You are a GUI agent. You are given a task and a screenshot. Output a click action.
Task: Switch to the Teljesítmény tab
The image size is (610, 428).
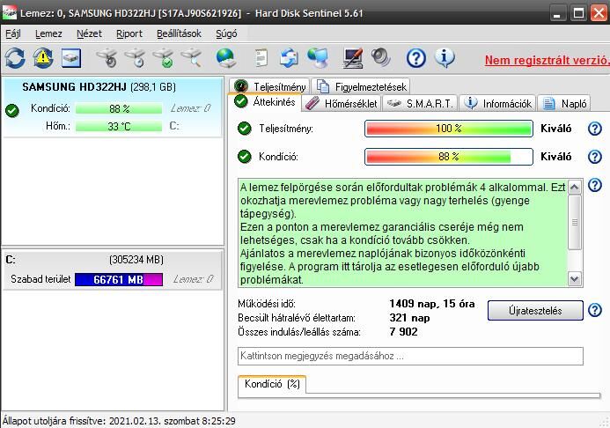click(270, 86)
